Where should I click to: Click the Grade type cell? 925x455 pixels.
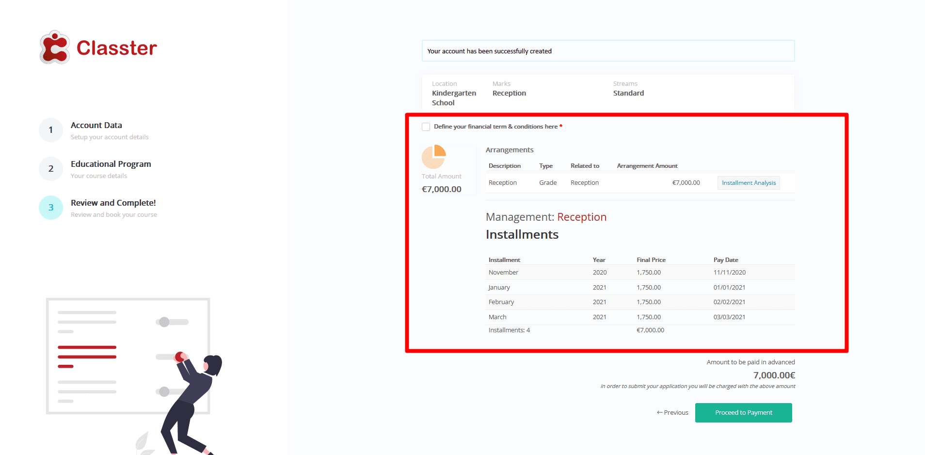coord(548,183)
